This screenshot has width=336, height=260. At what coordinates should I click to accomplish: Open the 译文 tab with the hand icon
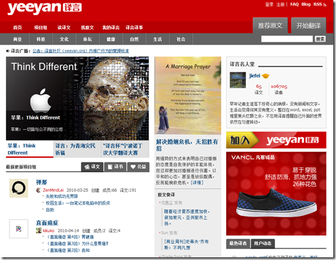tap(92, 167)
